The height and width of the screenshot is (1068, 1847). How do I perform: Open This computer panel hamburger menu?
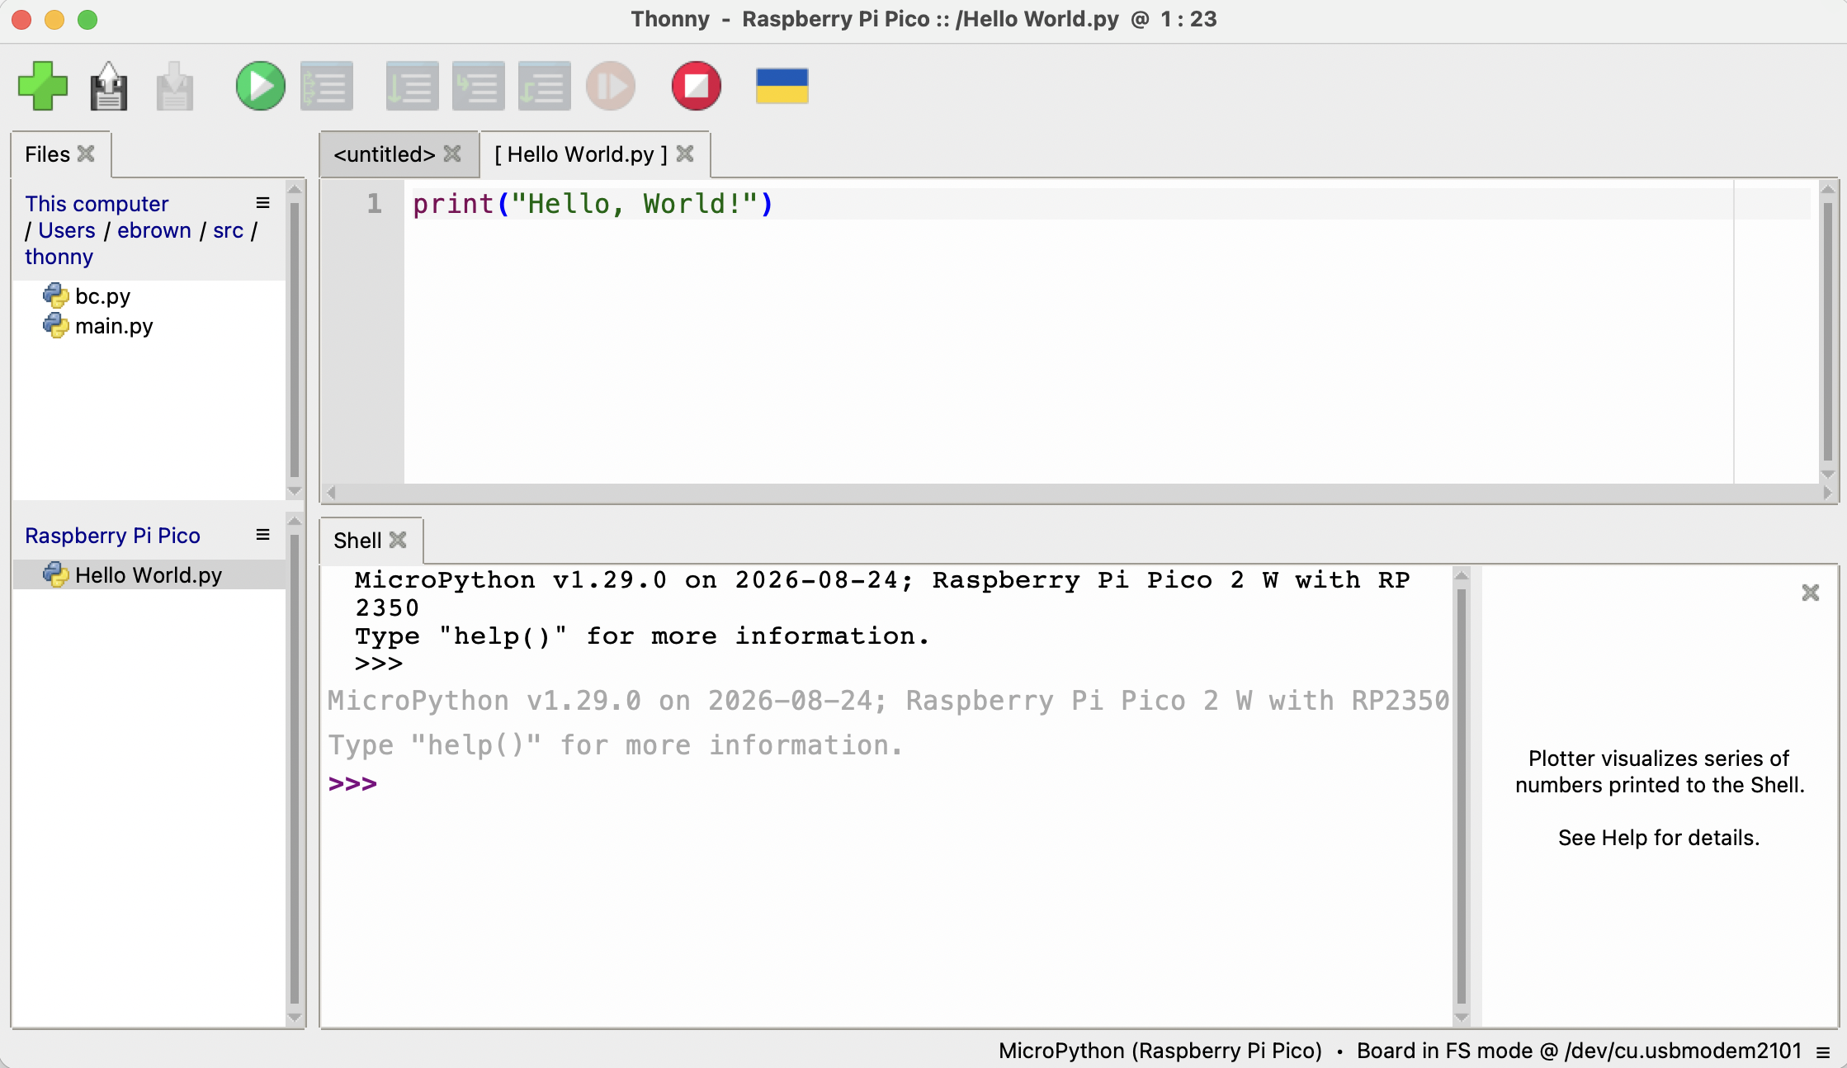point(262,203)
